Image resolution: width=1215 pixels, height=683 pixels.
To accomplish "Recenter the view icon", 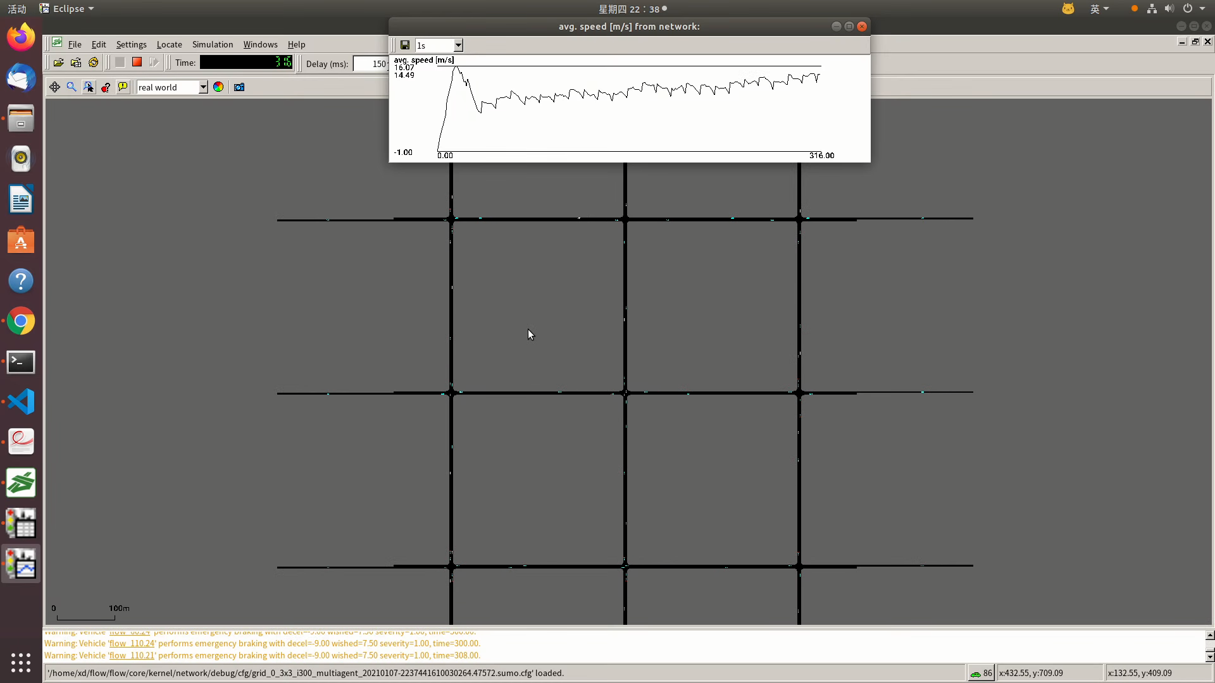I will (55, 87).
